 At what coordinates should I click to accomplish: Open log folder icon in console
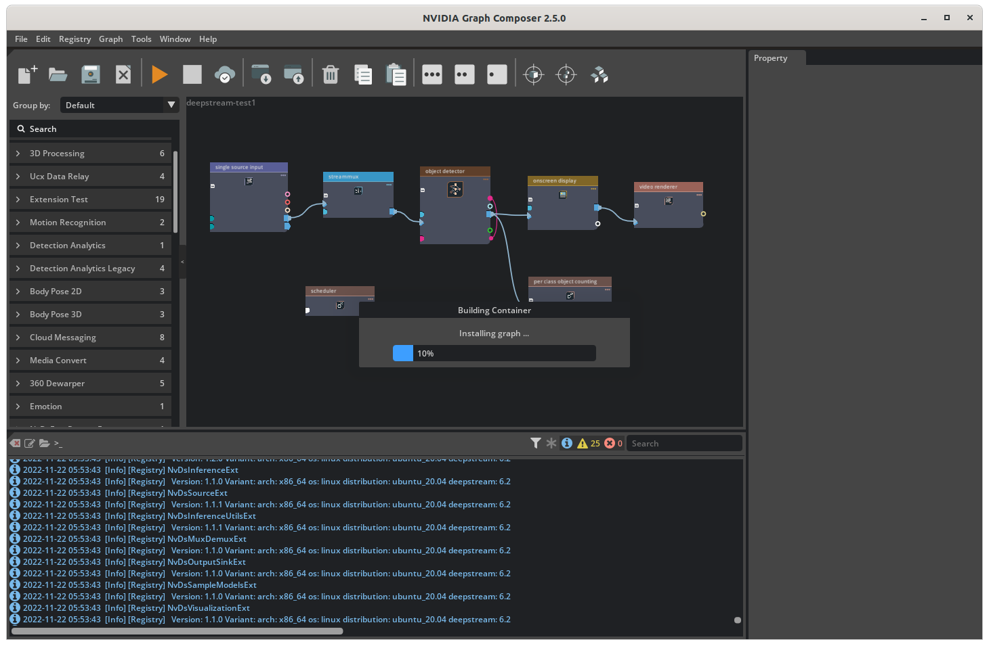coord(44,443)
